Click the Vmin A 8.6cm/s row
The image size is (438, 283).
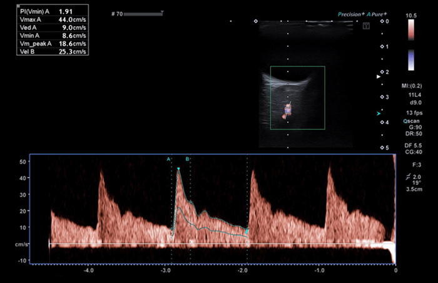tap(53, 36)
